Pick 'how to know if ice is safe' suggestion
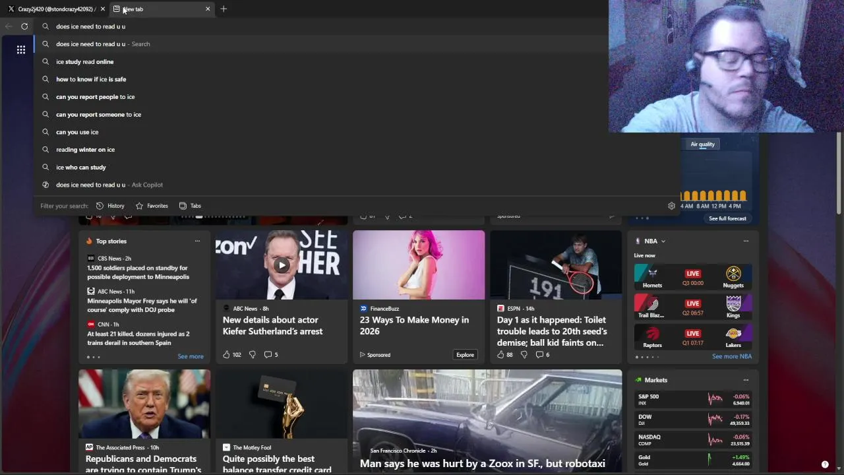The width and height of the screenshot is (844, 475). [356, 79]
